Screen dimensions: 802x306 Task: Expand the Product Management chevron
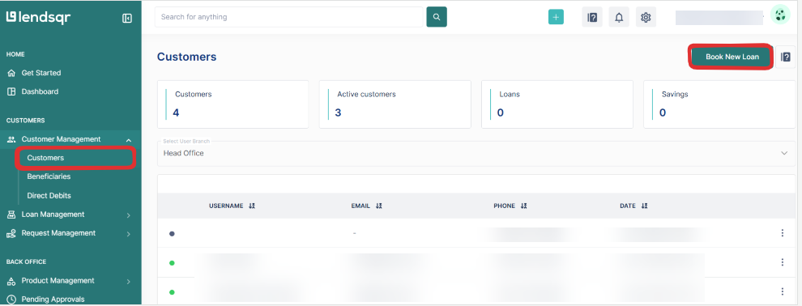(x=129, y=282)
